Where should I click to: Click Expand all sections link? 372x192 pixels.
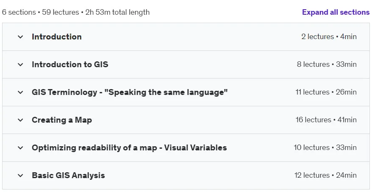tap(336, 12)
